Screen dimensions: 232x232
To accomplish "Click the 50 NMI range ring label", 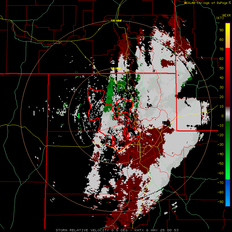I will pyautogui.click(x=116, y=68).
